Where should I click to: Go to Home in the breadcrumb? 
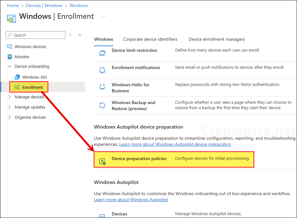point(13,5)
